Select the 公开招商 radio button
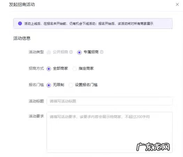The width and height of the screenshot is (183, 157). point(49,52)
